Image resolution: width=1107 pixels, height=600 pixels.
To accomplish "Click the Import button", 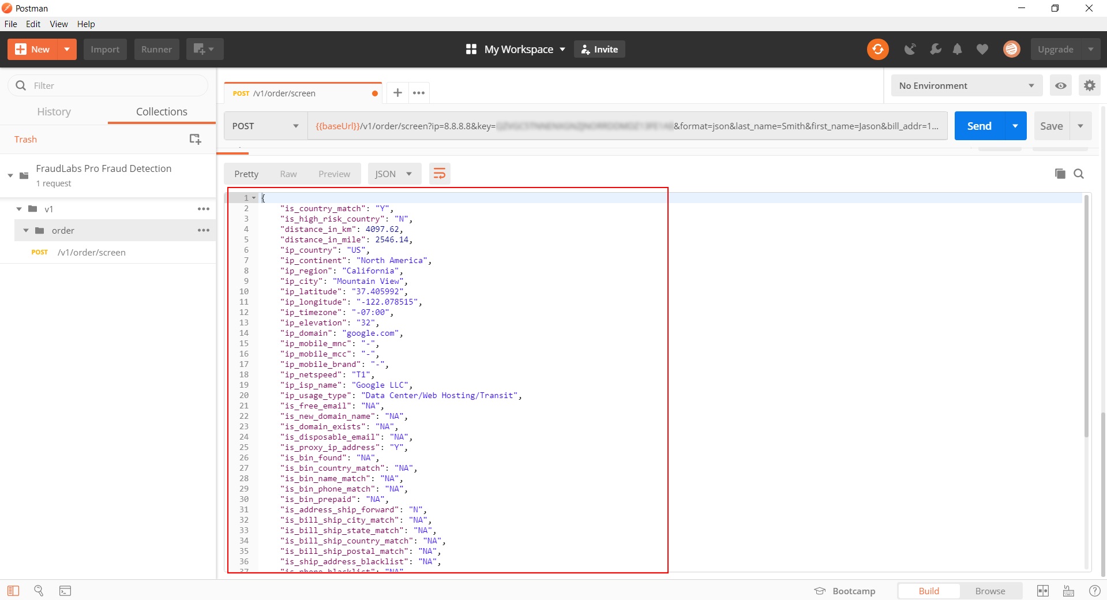I will point(105,49).
